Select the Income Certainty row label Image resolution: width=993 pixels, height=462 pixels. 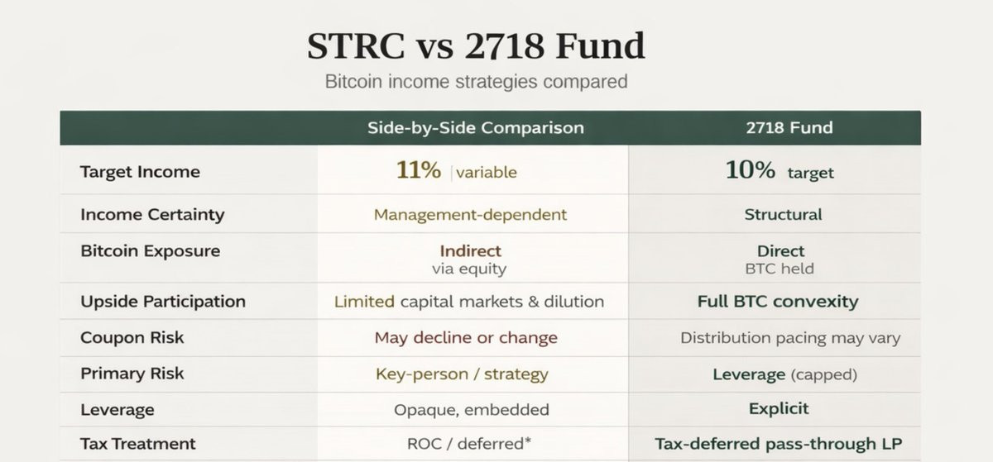pyautogui.click(x=152, y=215)
